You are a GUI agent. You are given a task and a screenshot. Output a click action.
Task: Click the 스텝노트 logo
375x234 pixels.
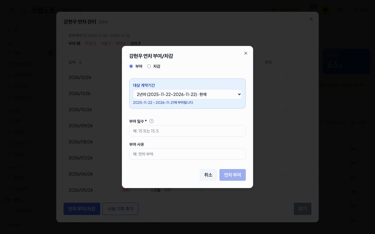pyautogui.click(x=38, y=10)
